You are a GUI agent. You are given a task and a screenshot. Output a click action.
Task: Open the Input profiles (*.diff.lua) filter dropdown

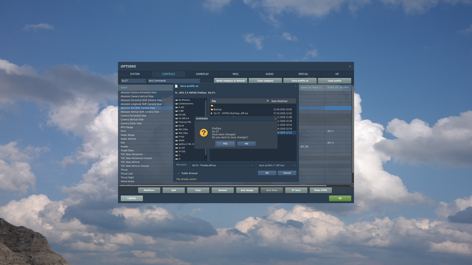coord(277,166)
